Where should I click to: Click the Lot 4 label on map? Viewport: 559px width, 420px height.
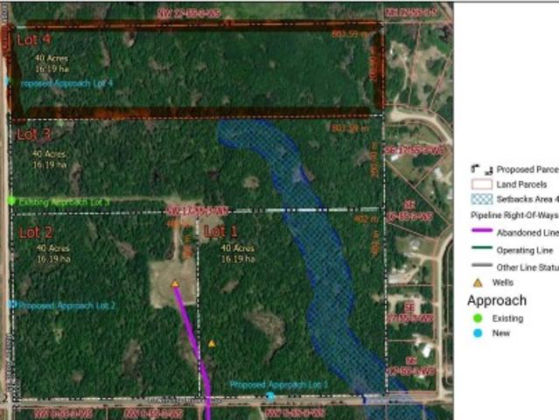tap(33, 40)
